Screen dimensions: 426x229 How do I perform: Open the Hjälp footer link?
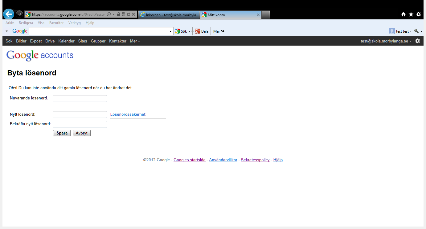tap(278, 160)
